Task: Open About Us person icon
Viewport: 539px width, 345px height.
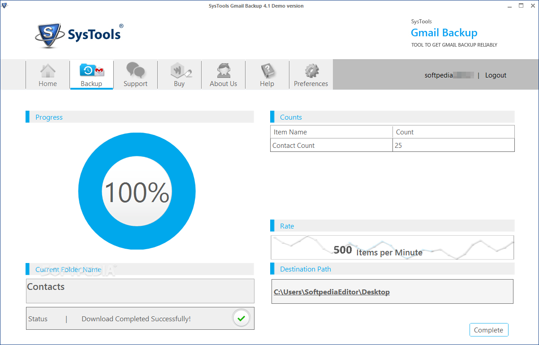Action: pyautogui.click(x=224, y=71)
